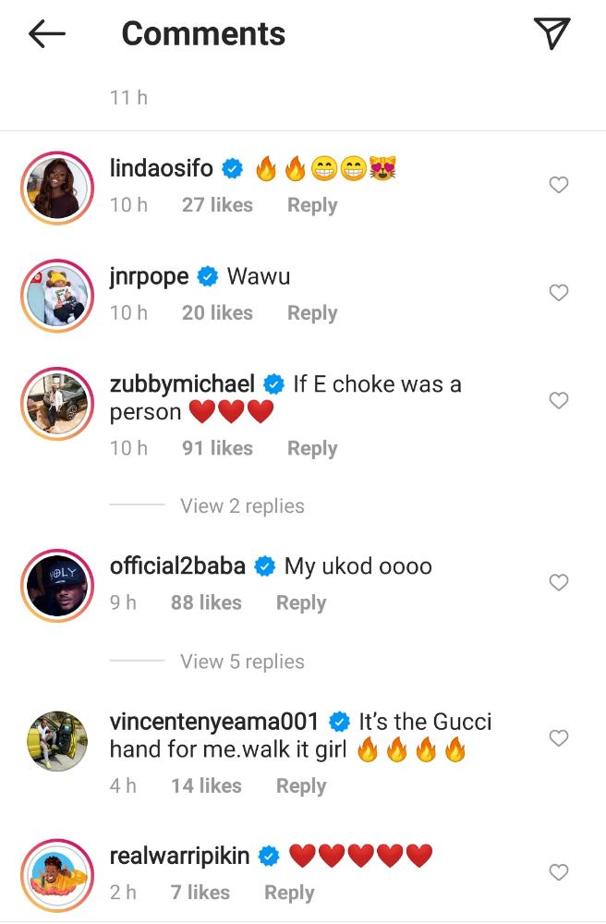The image size is (606, 924).
Task: Like zubbymichael's comment with the heart
Action: [558, 401]
